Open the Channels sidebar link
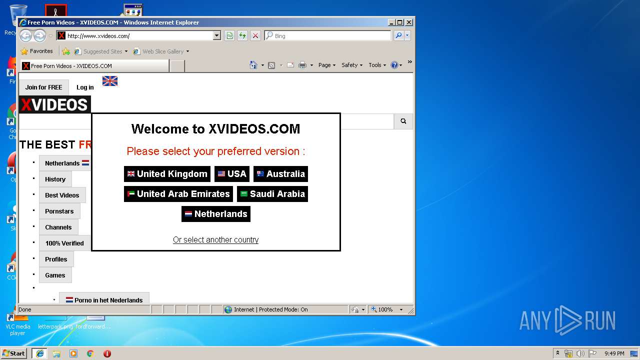This screenshot has width=640, height=360. [x=58, y=227]
